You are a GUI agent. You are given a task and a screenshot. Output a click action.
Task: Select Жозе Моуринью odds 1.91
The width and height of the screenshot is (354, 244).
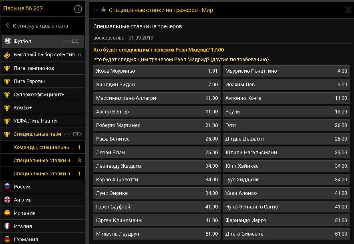pyautogui.click(x=157, y=71)
